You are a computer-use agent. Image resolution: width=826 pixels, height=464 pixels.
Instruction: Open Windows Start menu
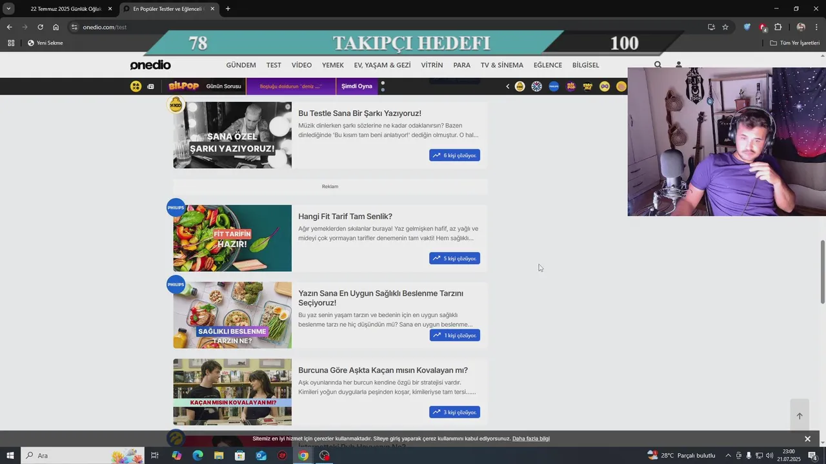point(10,456)
